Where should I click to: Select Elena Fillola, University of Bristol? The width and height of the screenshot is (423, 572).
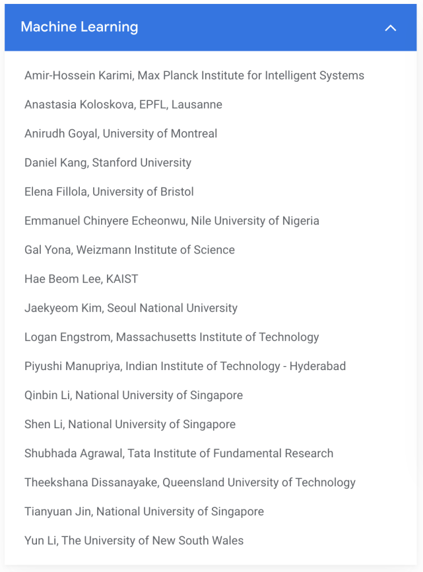click(109, 191)
